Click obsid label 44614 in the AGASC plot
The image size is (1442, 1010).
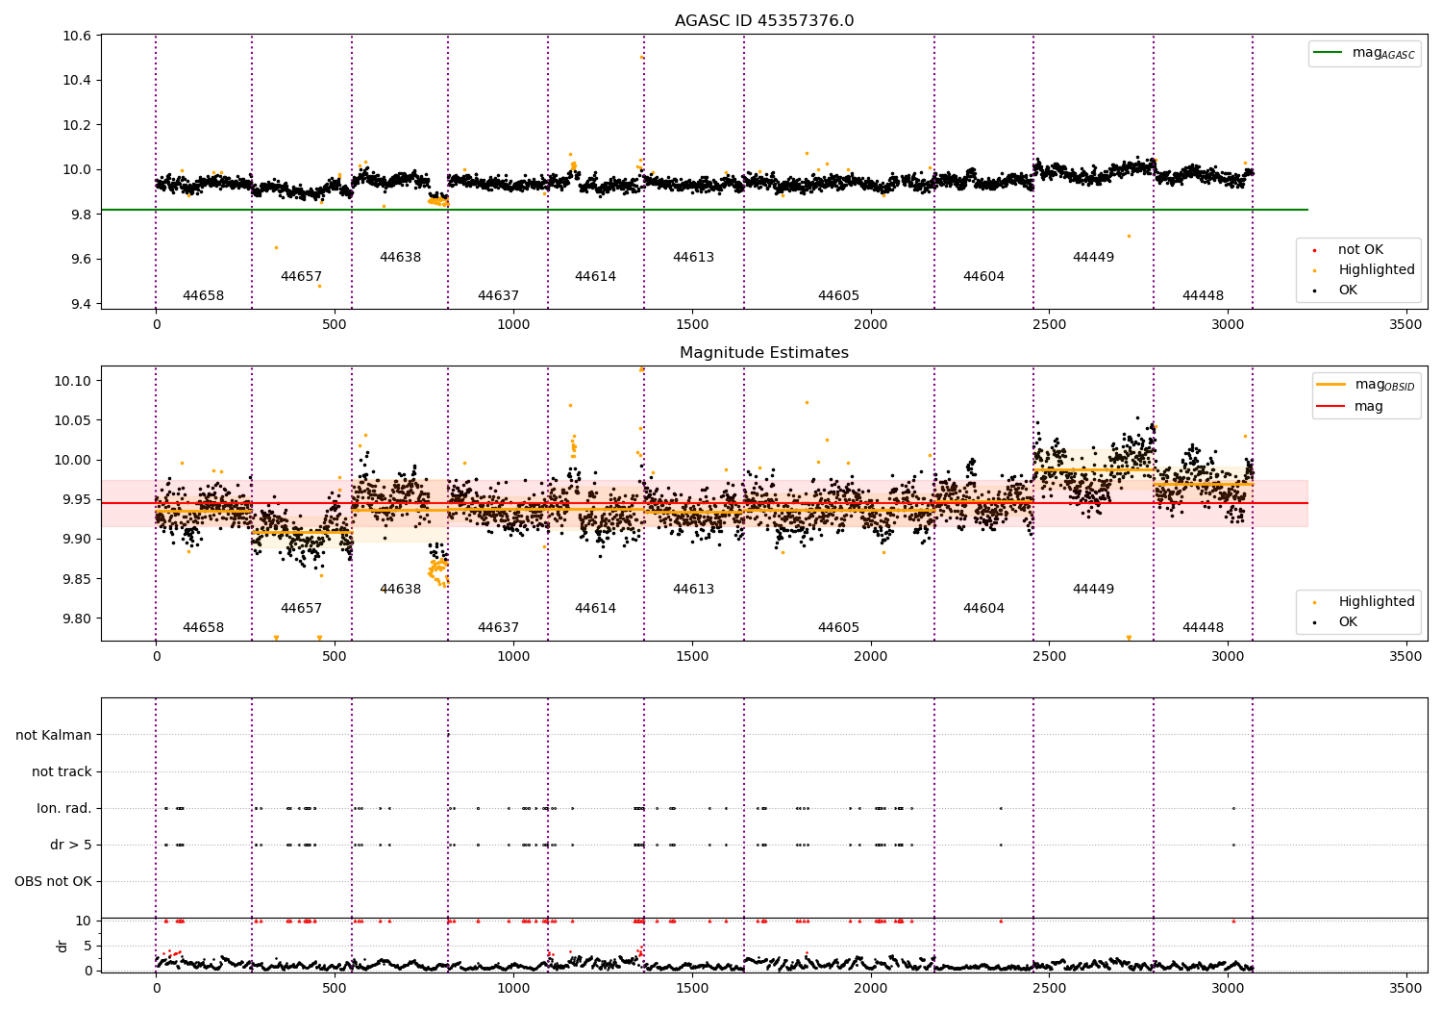595,277
